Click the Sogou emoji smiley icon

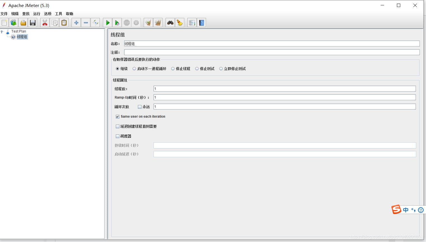point(421,210)
